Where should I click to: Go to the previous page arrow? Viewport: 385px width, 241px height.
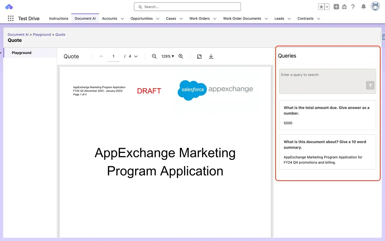click(101, 56)
